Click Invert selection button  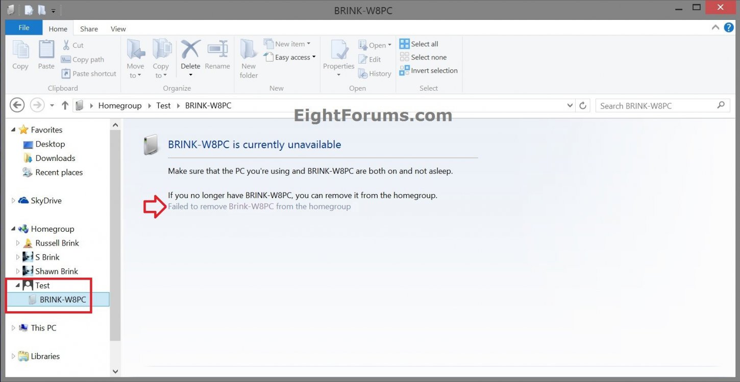[429, 70]
